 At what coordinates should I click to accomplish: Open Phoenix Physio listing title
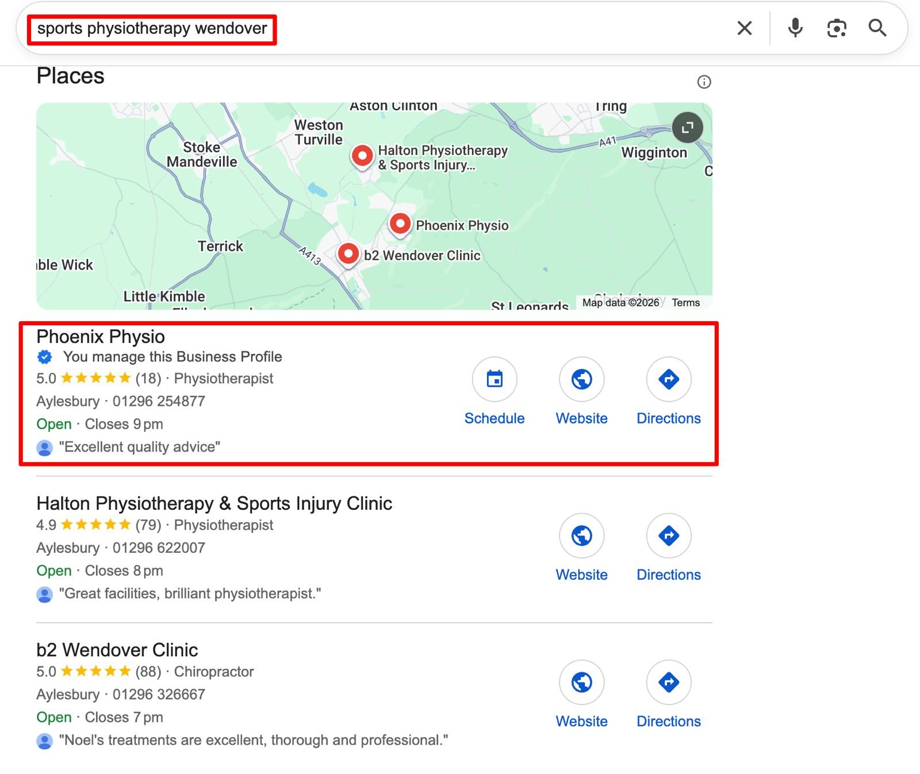(101, 337)
